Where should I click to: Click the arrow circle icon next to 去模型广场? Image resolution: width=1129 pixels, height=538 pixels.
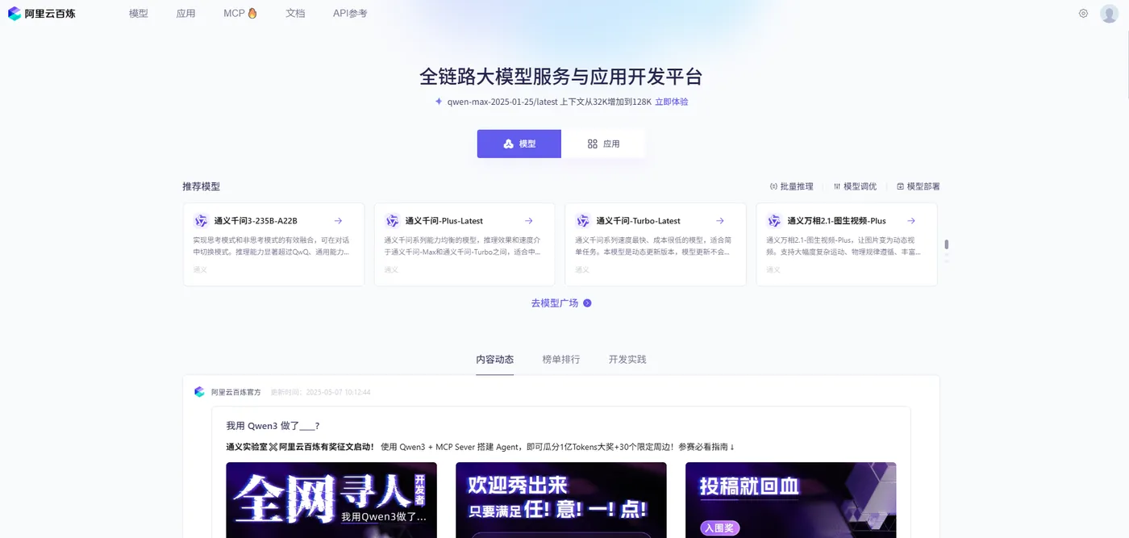coord(587,303)
